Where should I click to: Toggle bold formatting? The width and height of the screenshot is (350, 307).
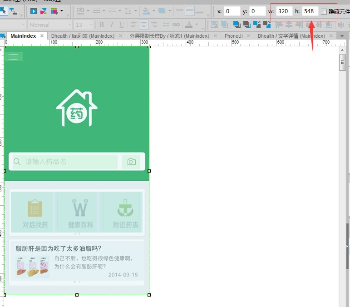(102, 25)
